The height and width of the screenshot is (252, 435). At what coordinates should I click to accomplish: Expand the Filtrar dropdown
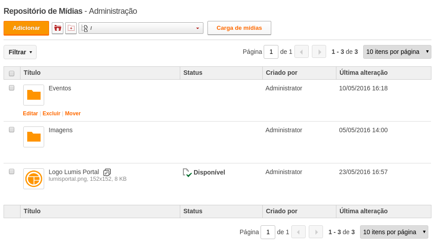(20, 52)
